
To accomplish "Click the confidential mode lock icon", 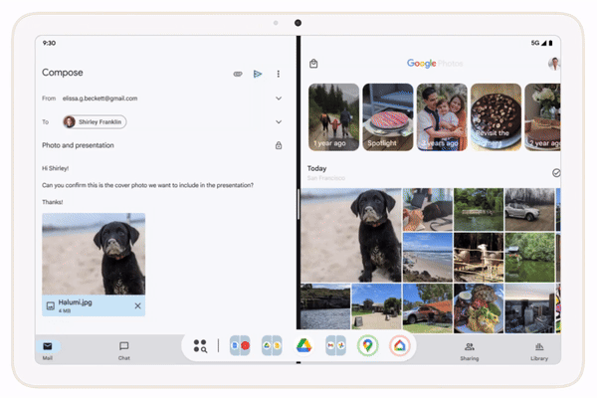I will click(x=279, y=145).
